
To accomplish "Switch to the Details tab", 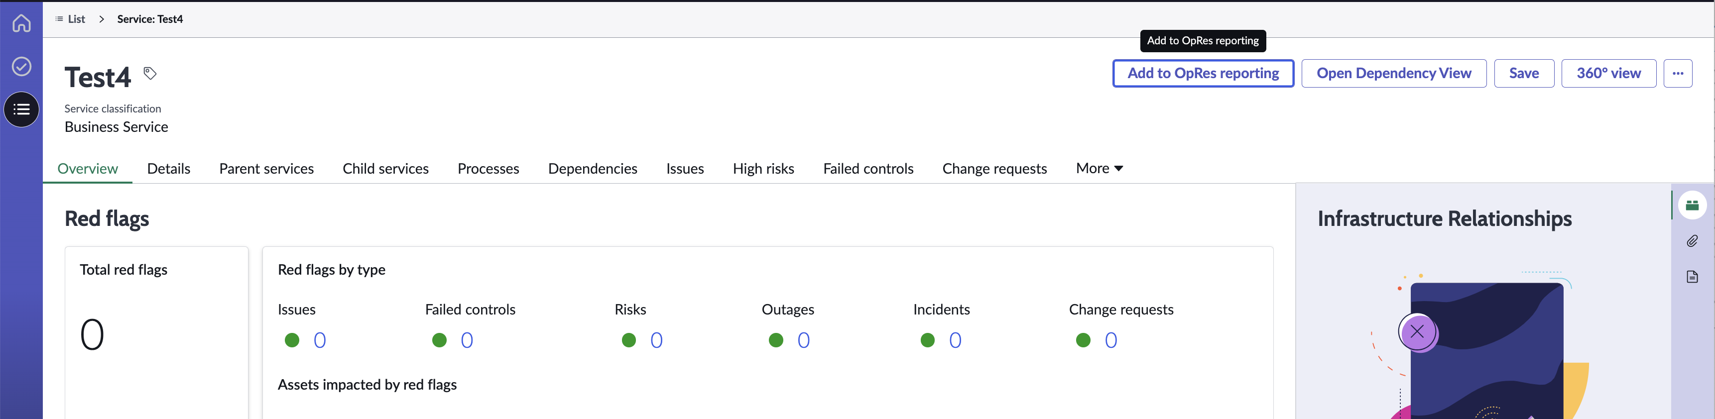I will [168, 169].
